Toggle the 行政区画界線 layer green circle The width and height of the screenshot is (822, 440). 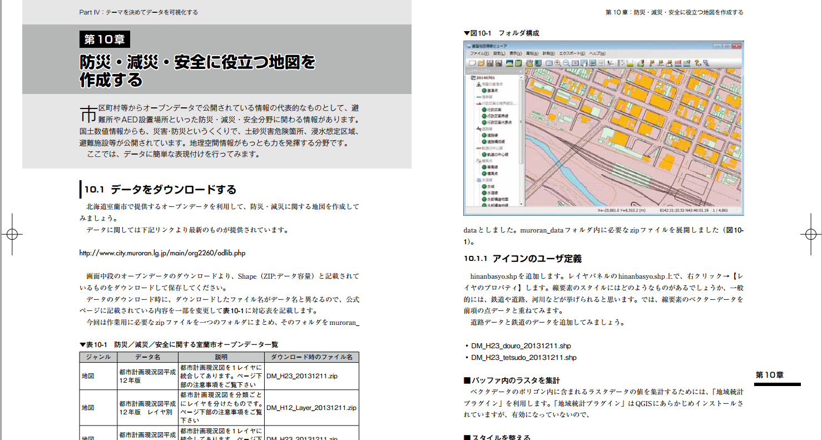tap(484, 116)
